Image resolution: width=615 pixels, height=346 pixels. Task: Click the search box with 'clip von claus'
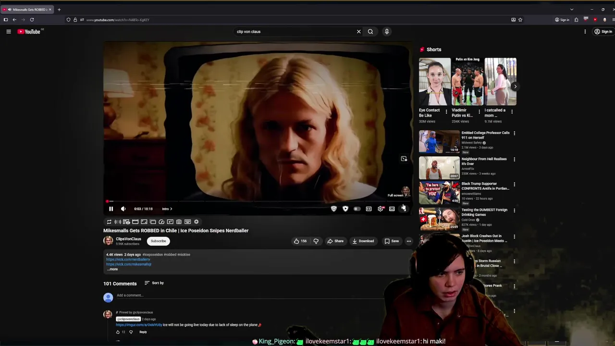click(x=294, y=32)
